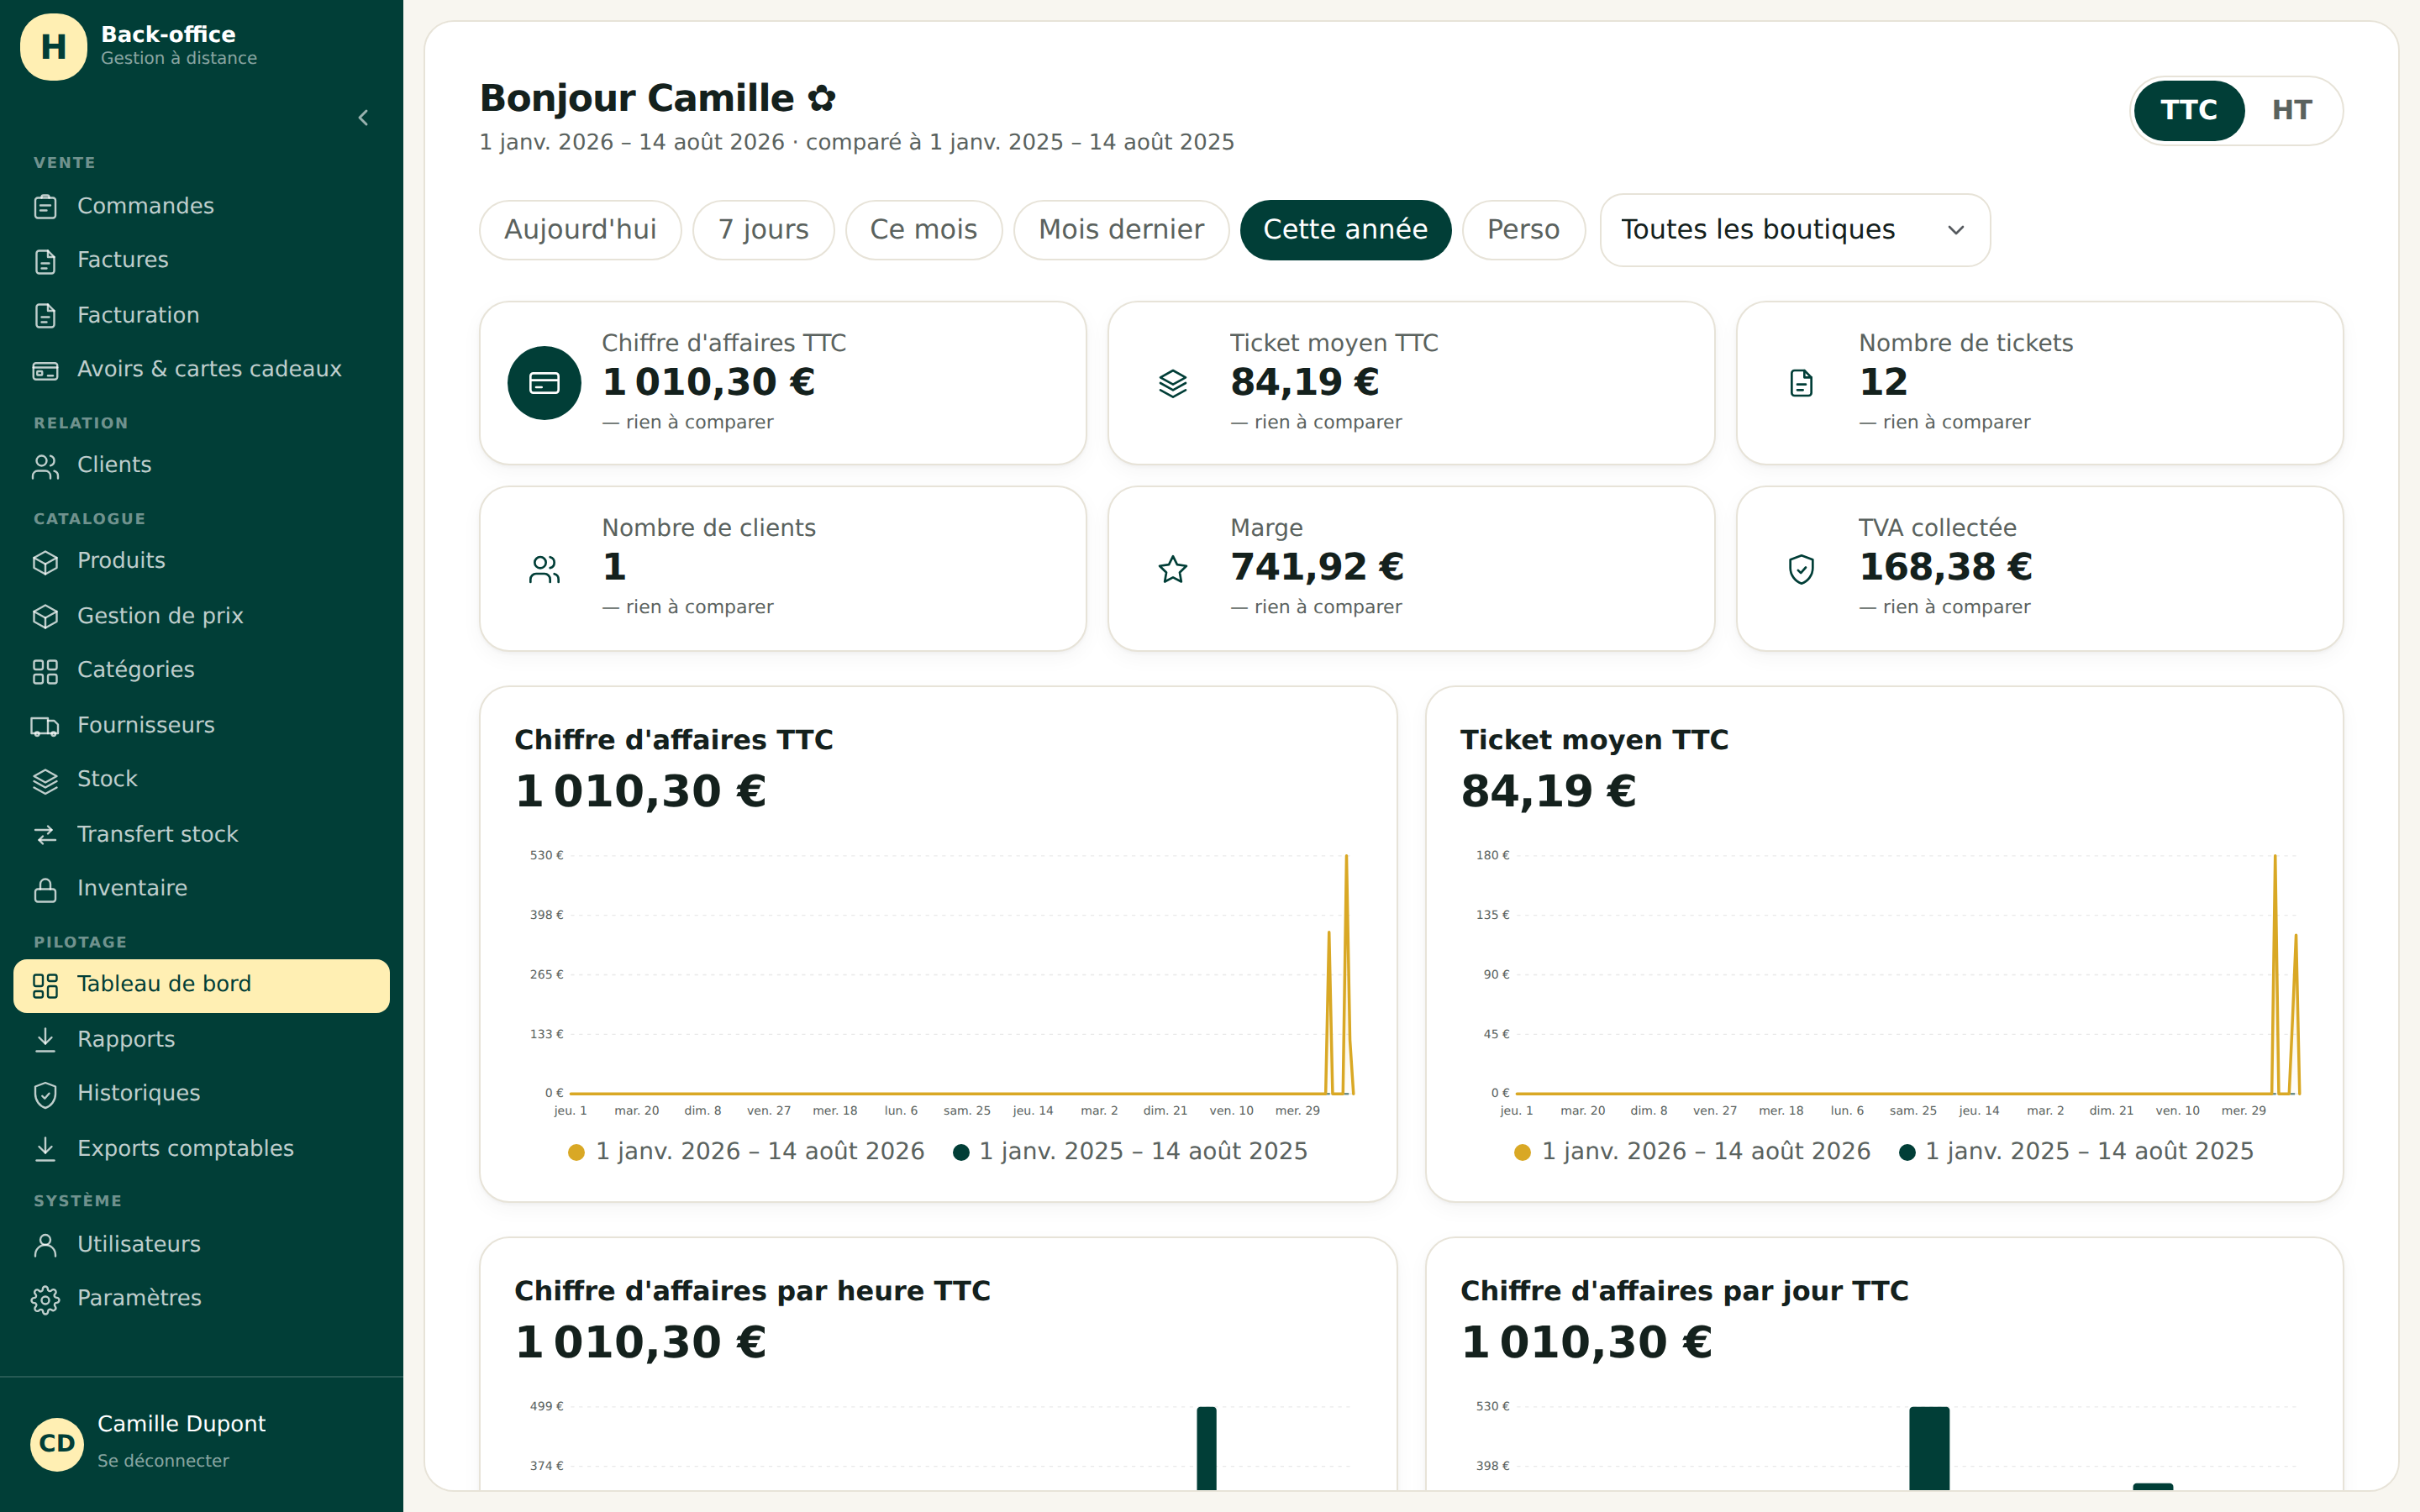This screenshot has width=2420, height=1512.
Task: Go to Exports comptables
Action: point(201,1149)
